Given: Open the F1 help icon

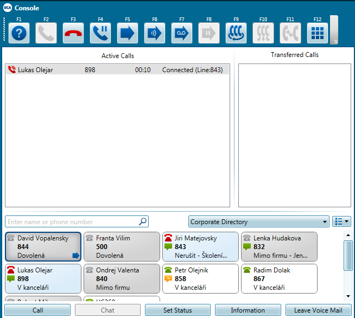Looking at the screenshot, I should 19,33.
